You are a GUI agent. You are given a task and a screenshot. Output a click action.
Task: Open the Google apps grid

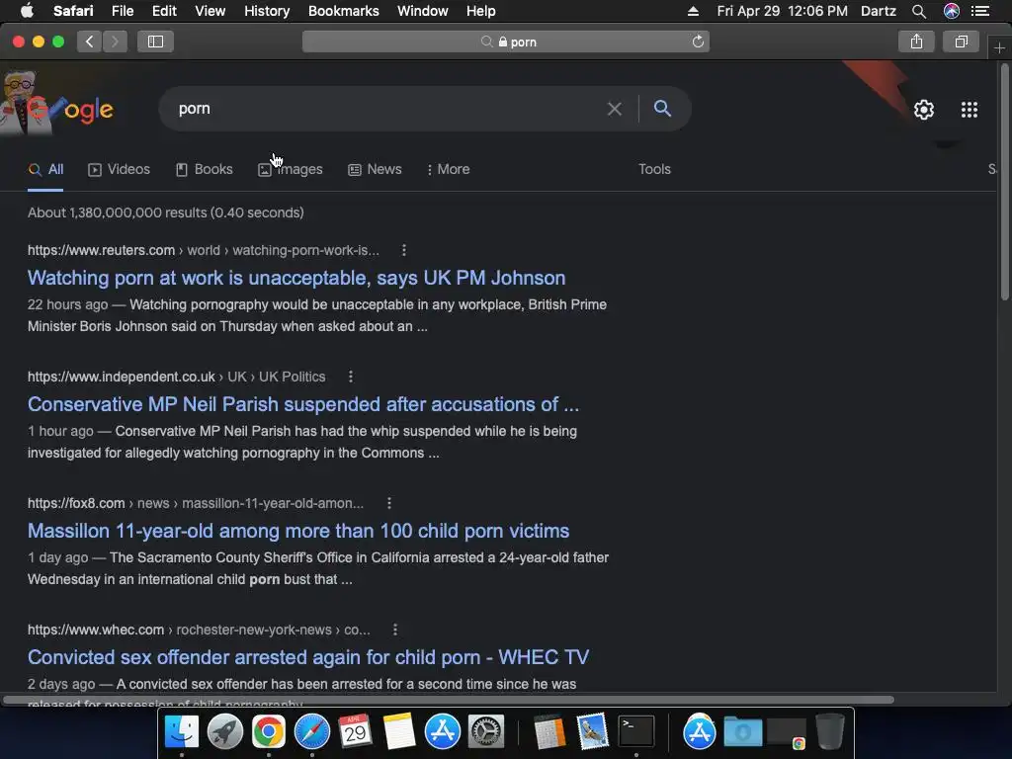pos(970,110)
